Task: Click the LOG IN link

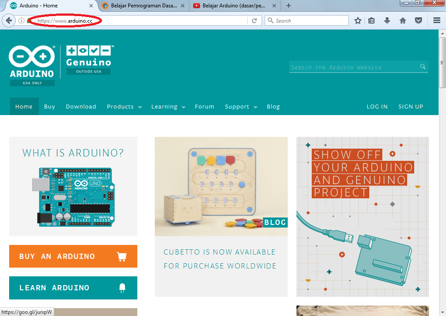Action: (377, 106)
